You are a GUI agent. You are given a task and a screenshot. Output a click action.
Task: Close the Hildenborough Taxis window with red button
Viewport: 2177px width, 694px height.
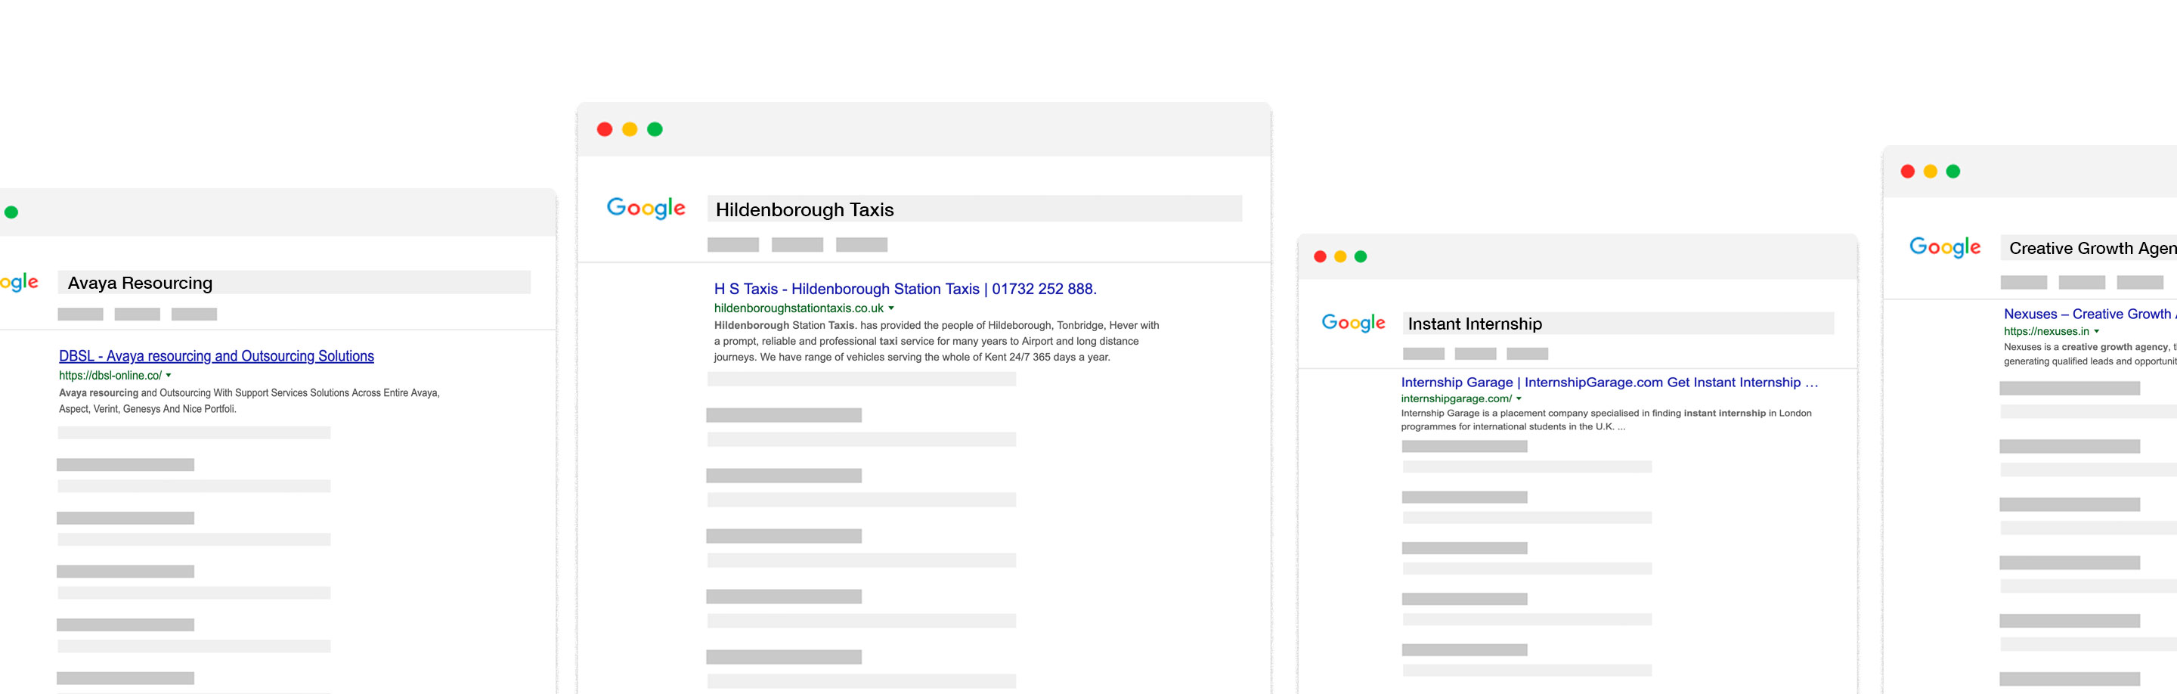[x=604, y=129]
